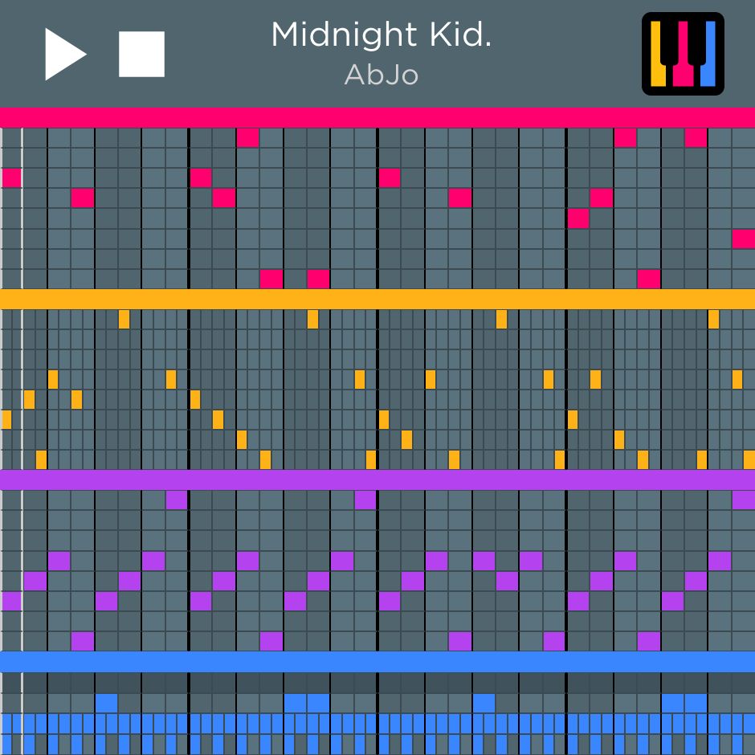Open the artist name AbJo
Image resolution: width=755 pixels, height=755 pixels.
381,75
